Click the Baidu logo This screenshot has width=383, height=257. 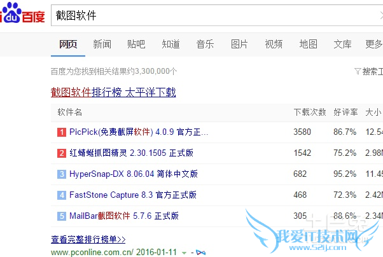[x=22, y=13]
